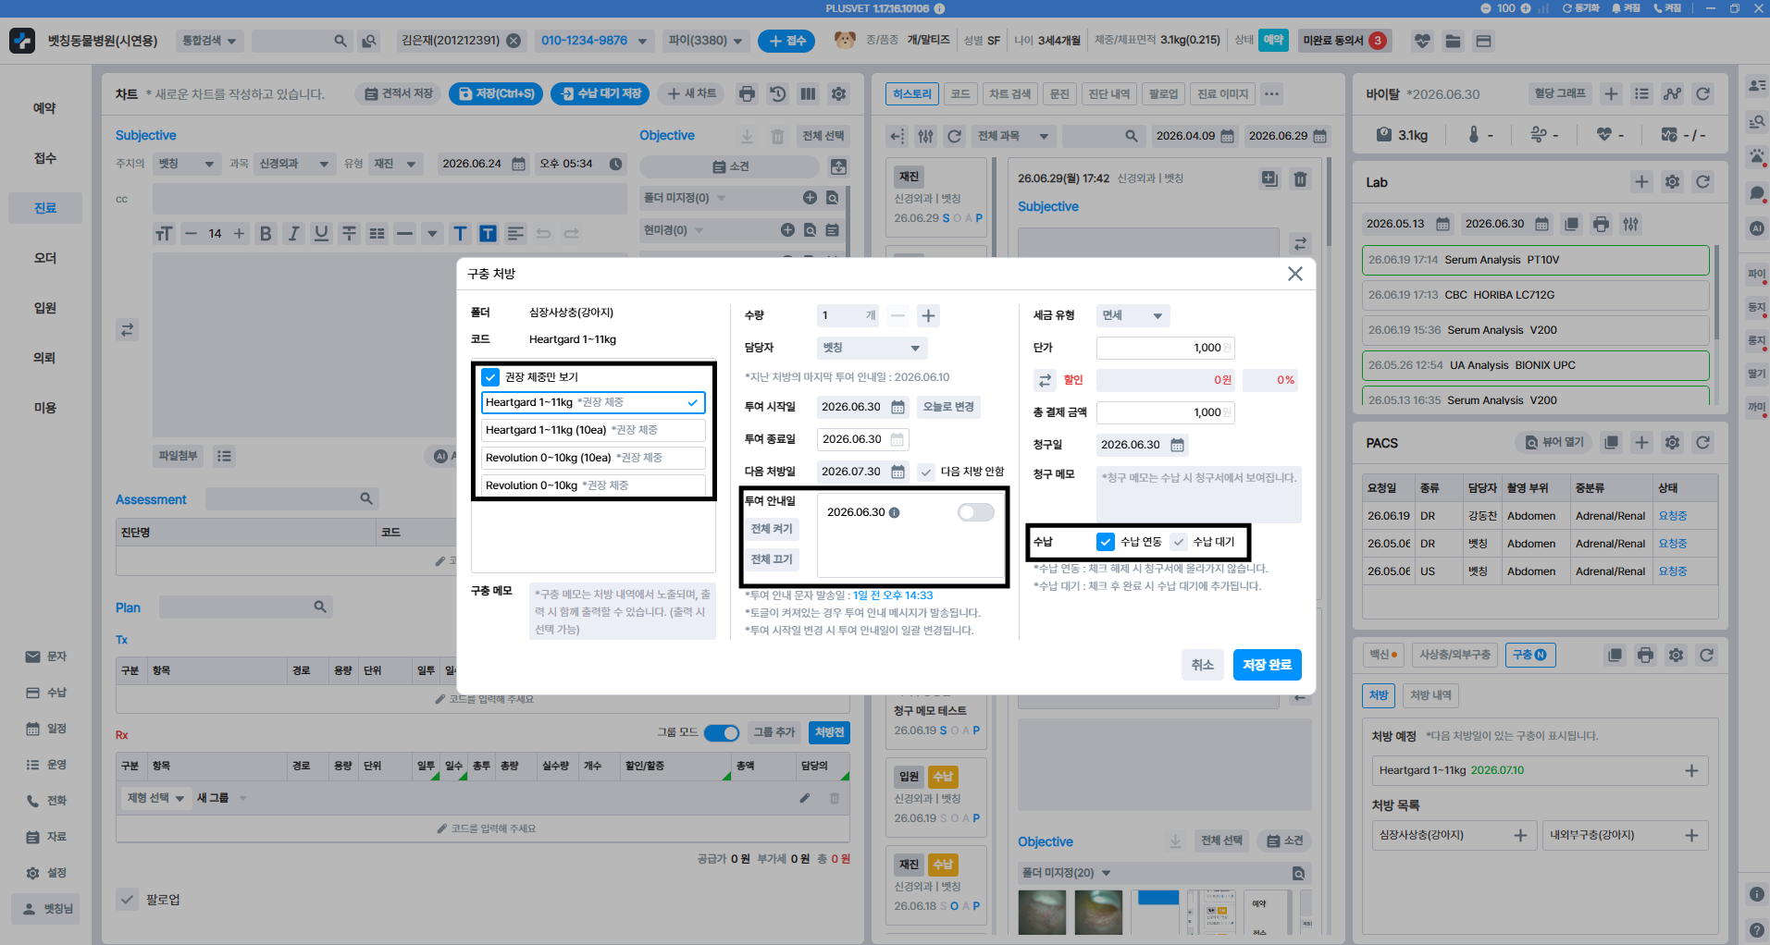
Task: Click the discount swap arrows icon
Action: (x=1046, y=380)
